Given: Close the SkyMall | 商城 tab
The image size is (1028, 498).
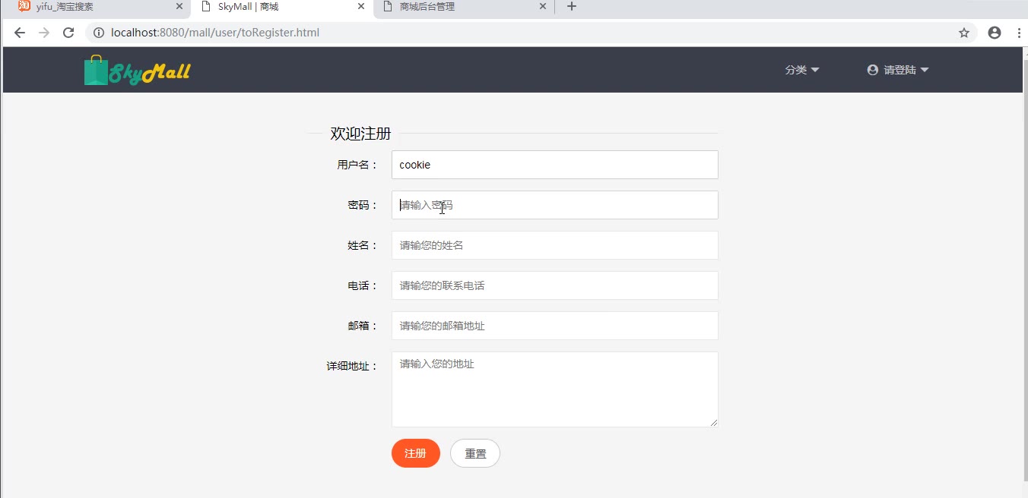Looking at the screenshot, I should coord(361,6).
